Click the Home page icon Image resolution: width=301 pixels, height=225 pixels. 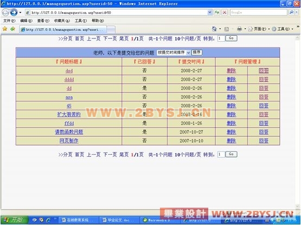coord(214,29)
